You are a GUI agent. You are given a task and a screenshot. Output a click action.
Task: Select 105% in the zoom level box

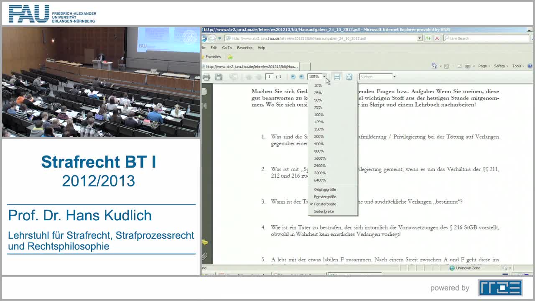(x=314, y=77)
